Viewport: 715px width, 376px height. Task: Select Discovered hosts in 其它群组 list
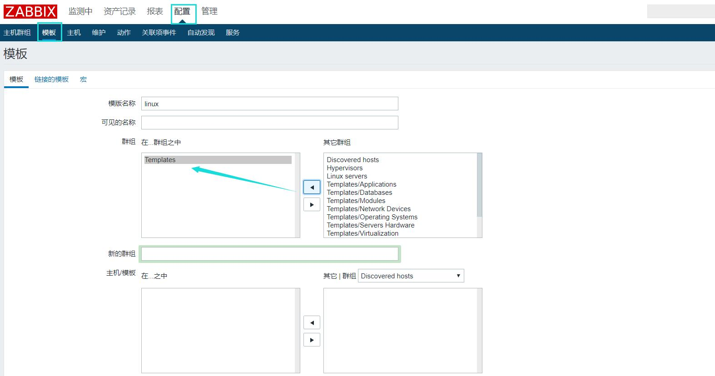[x=353, y=160]
